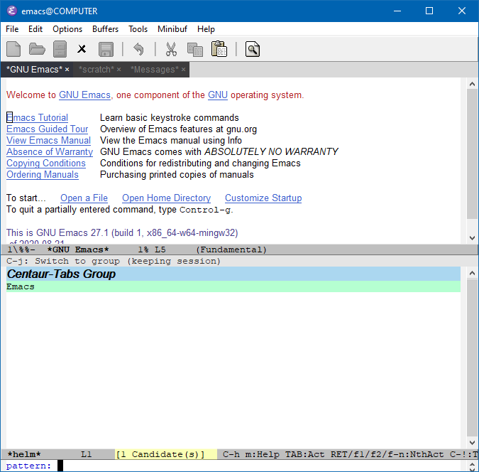
Task: Open the View Emacs Manual link
Action: [x=48, y=140]
